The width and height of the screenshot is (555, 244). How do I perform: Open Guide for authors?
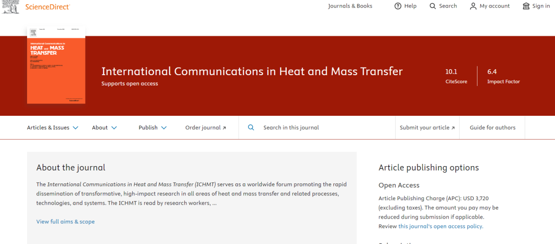coord(493,128)
